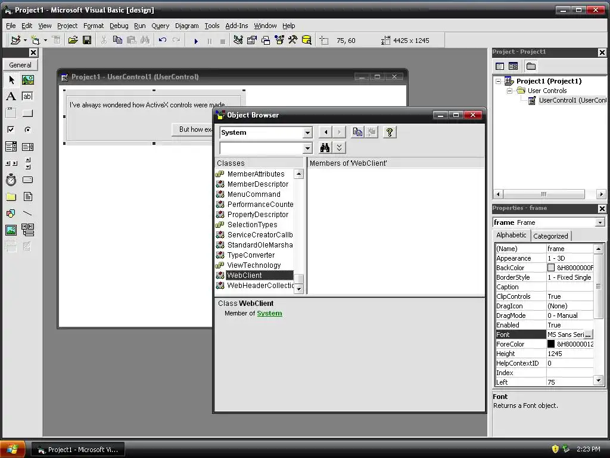The height and width of the screenshot is (458, 610).
Task: Click the Find binoculars icon in the main toolbar
Action: (145, 40)
